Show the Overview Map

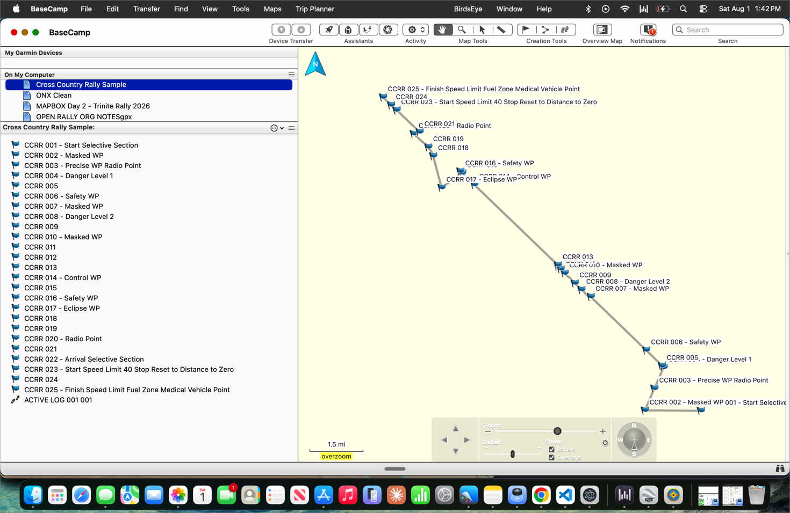tap(602, 30)
